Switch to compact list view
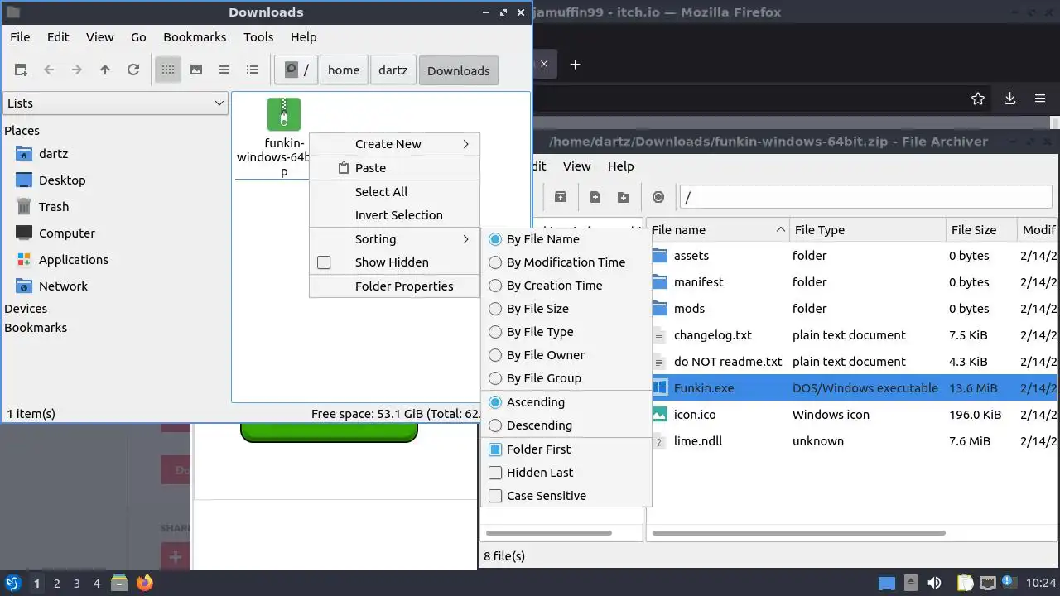Screen dimensions: 1060x596 pos(224,70)
